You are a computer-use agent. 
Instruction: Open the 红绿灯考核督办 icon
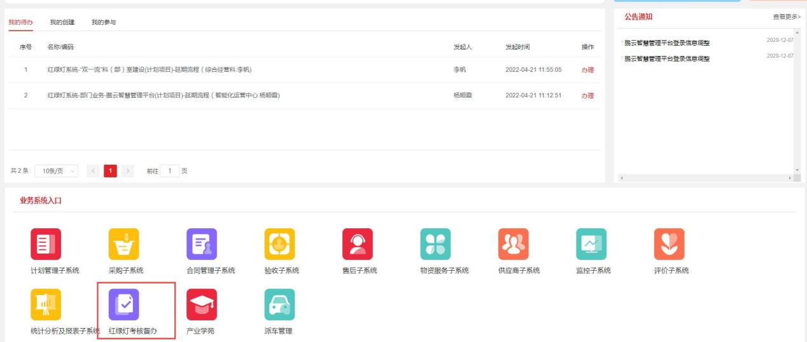click(x=123, y=304)
